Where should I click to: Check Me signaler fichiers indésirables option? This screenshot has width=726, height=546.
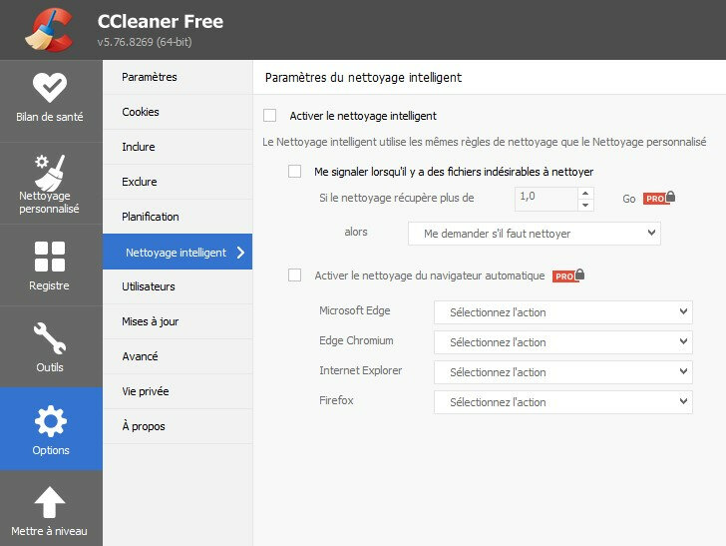coord(294,172)
